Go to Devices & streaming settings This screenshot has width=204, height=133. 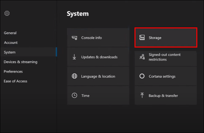click(x=20, y=62)
